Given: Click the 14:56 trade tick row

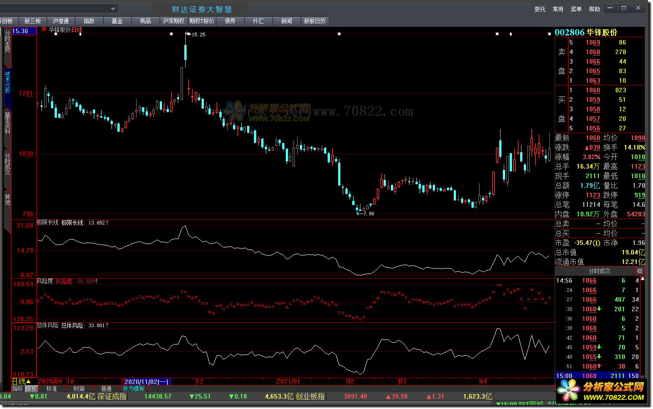Looking at the screenshot, I should pos(598,280).
